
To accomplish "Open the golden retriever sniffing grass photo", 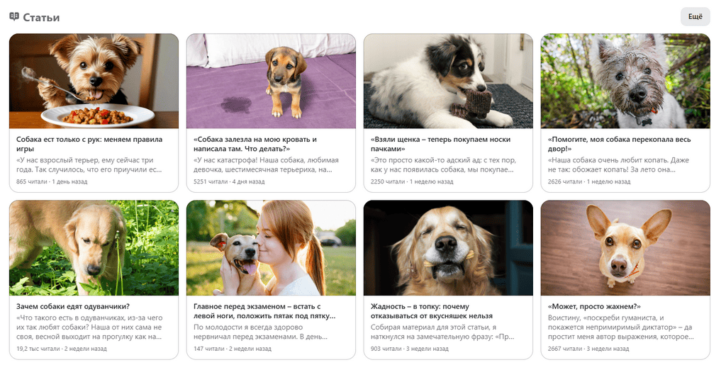I will (94, 248).
